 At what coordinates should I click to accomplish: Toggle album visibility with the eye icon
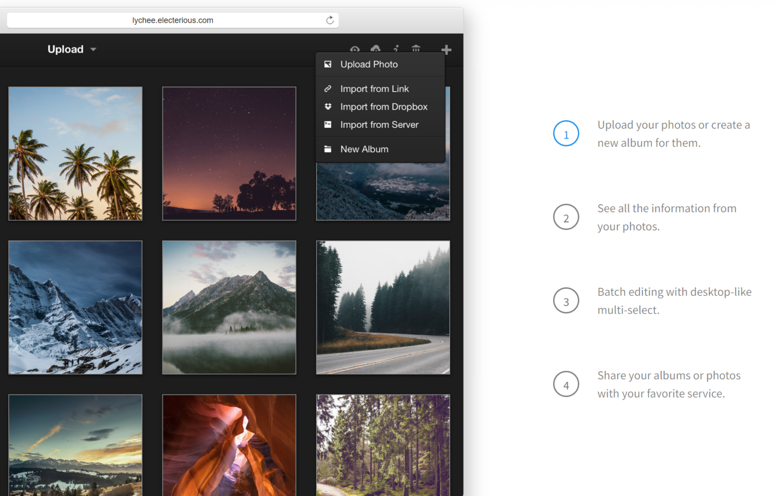[x=354, y=49]
